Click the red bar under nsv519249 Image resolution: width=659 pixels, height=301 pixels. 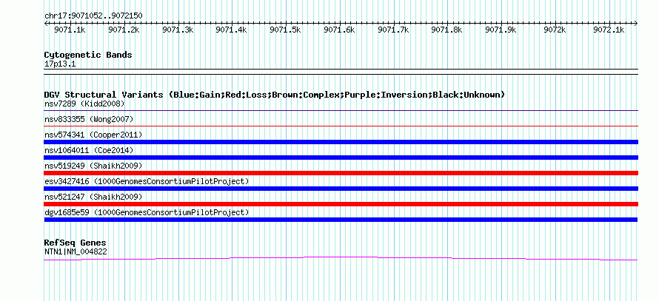[341, 173]
